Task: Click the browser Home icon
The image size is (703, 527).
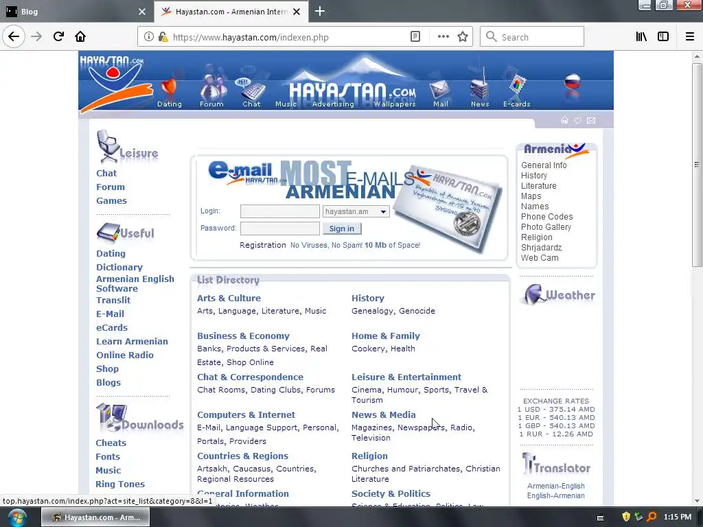Action: point(80,37)
